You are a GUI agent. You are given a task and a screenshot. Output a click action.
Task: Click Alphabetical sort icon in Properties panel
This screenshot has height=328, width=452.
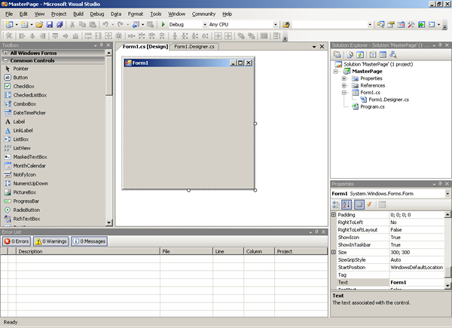click(x=347, y=204)
